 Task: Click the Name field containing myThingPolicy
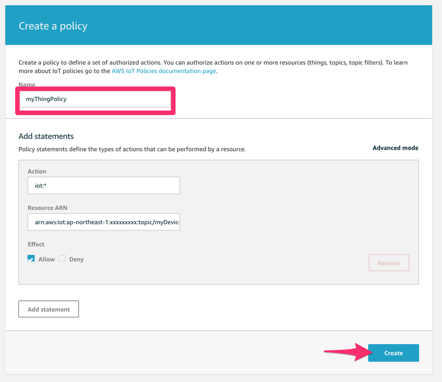point(95,99)
